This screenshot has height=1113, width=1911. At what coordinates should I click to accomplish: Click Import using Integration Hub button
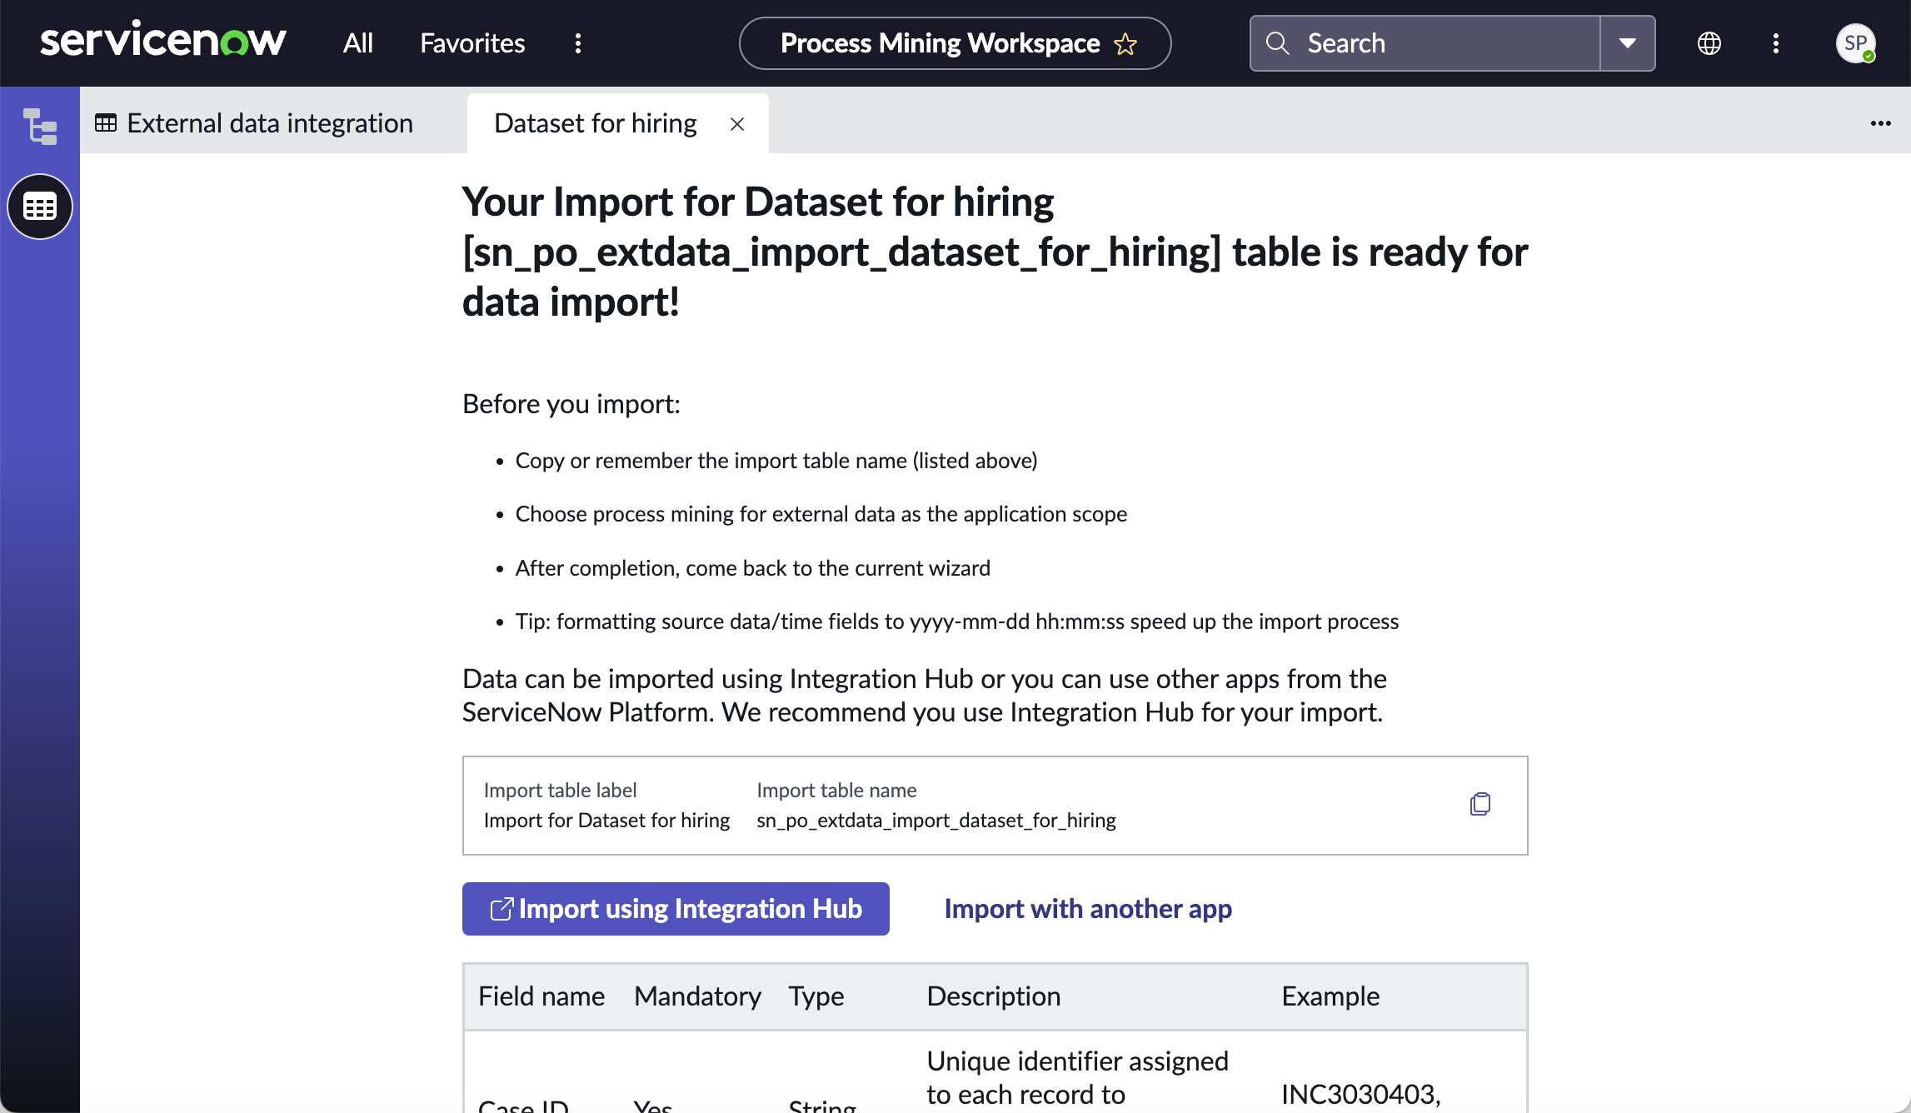[676, 909]
